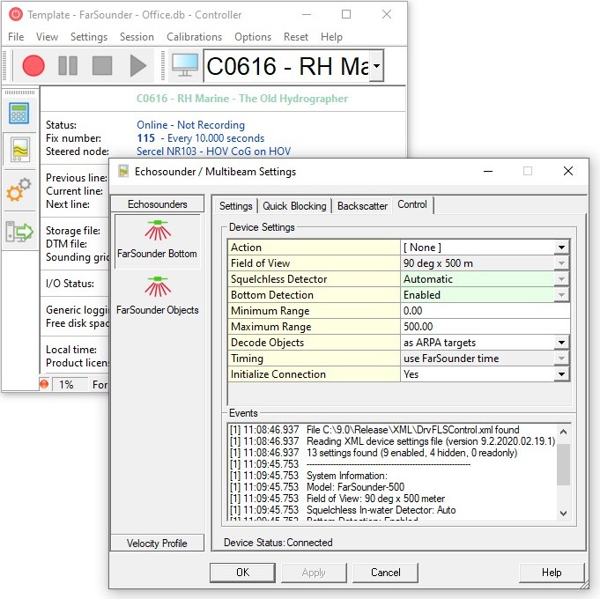Click the monitor display icon in toolbar
Screen dimensions: 600x599
(x=185, y=66)
